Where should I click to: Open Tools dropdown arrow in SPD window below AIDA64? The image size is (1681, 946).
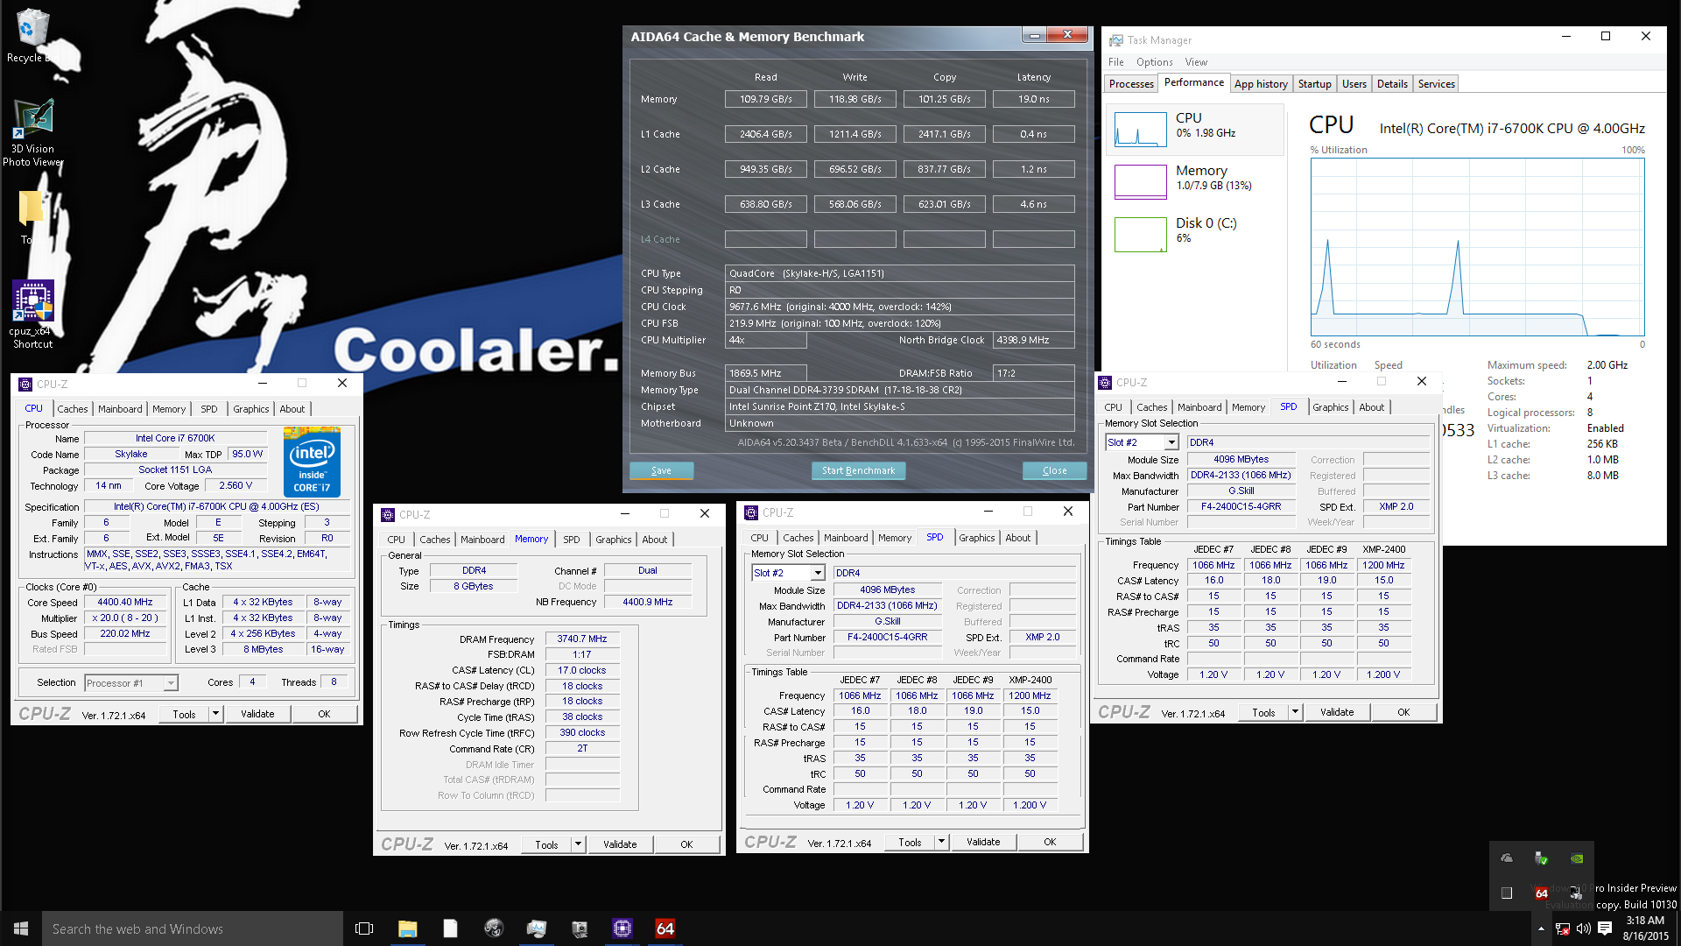(941, 842)
